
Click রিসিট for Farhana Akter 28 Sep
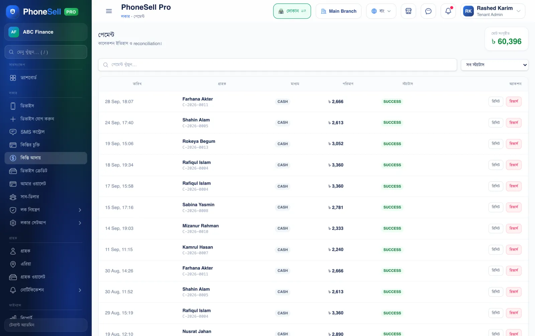pyautogui.click(x=496, y=101)
